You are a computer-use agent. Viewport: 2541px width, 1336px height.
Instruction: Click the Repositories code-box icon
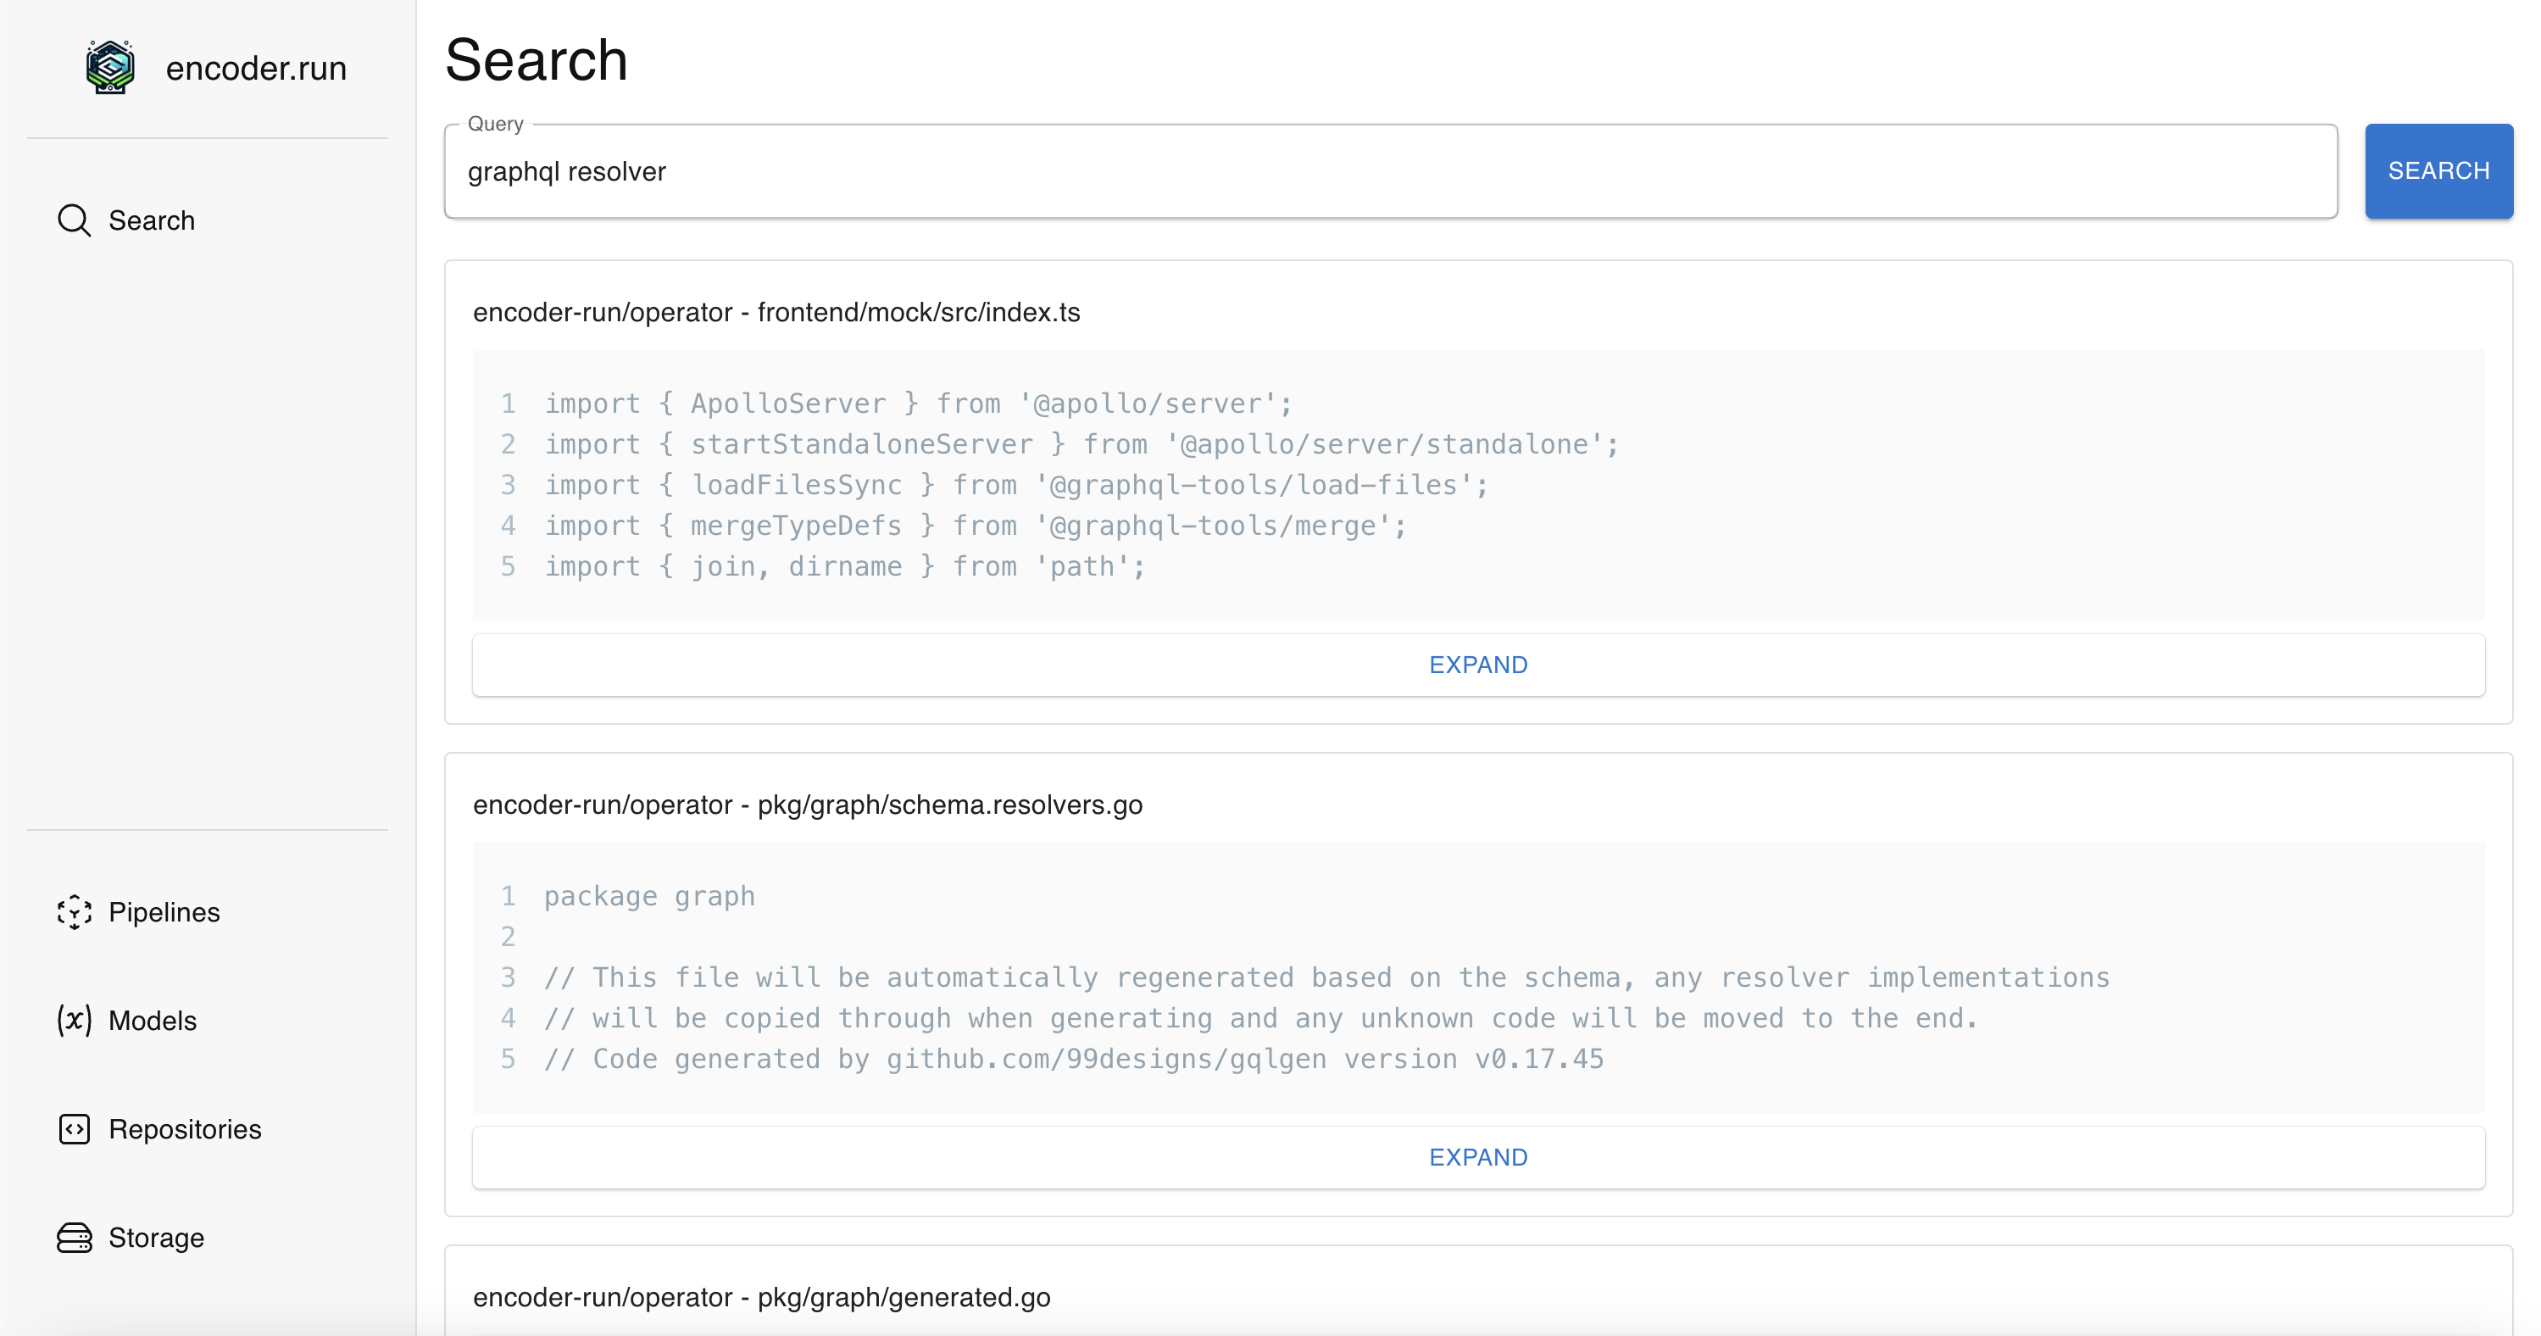point(74,1129)
